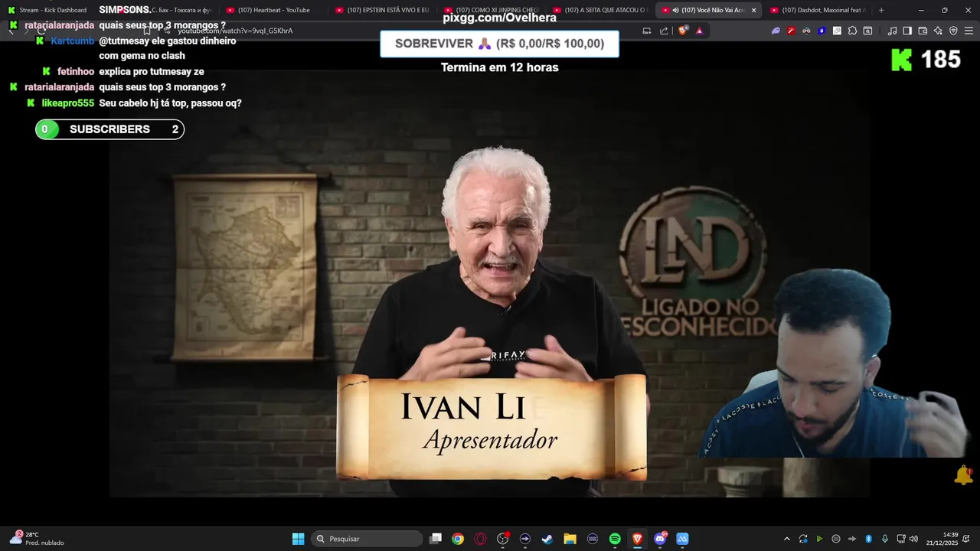Click the Pesquisar taskbar search box
This screenshot has width=980, height=551.
(367, 539)
